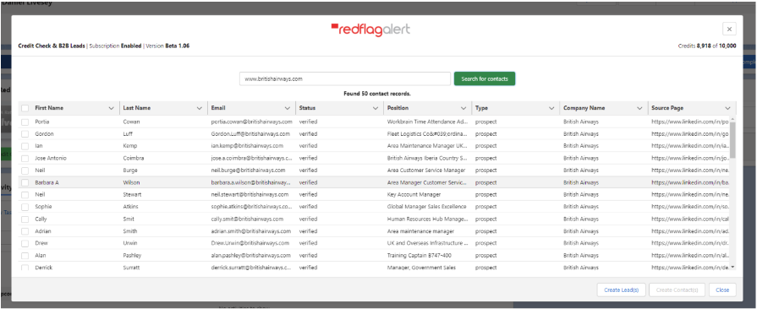This screenshot has width=757, height=314.
Task: Click email alan.pashley@britishairways.com
Action: pos(250,255)
